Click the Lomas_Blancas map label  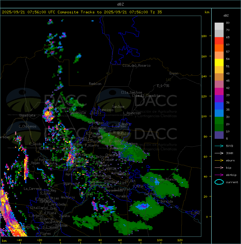coord(166,179)
